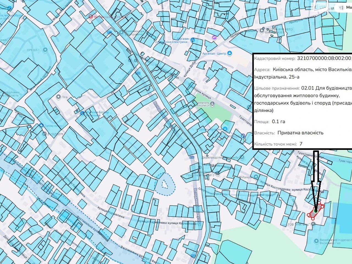This screenshot has width=352, height=264.
Task: Open the Васильків Газ location pin
Action: click(316, 241)
